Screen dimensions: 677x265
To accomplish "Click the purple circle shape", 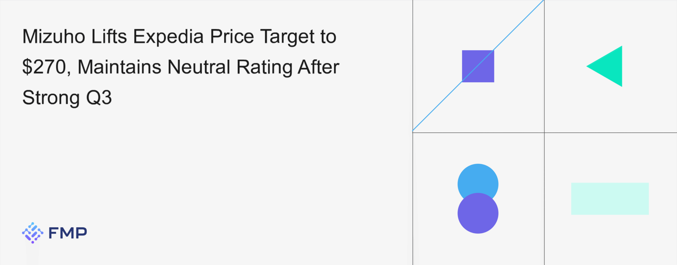I will click(478, 215).
